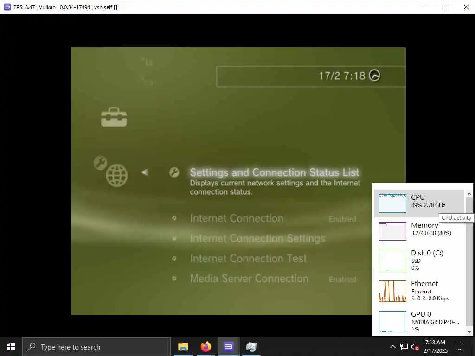The image size is (475, 356).
Task: Select the Ethernet performance entry
Action: (419, 291)
